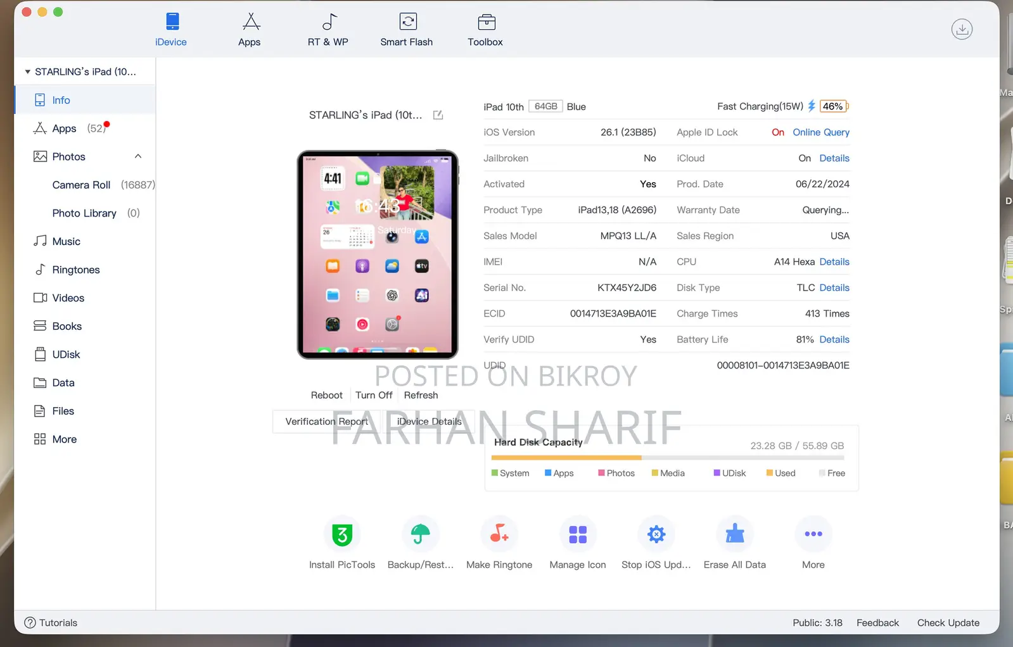This screenshot has width=1013, height=647.
Task: Collapse the STARLING's iPad device tree
Action: 27,72
